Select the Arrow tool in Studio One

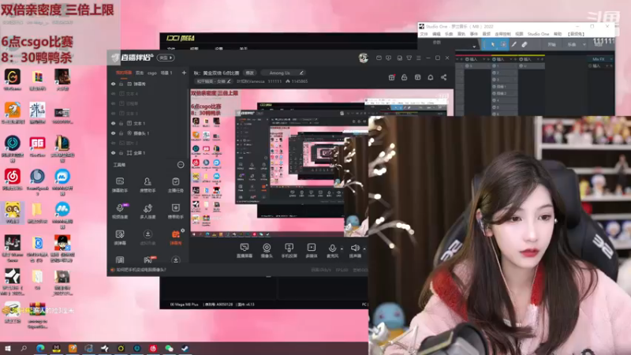point(493,45)
